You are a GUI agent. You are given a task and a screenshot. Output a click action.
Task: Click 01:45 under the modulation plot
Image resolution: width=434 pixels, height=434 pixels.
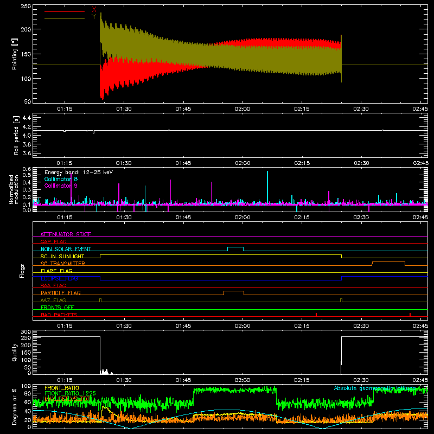[x=183, y=218]
